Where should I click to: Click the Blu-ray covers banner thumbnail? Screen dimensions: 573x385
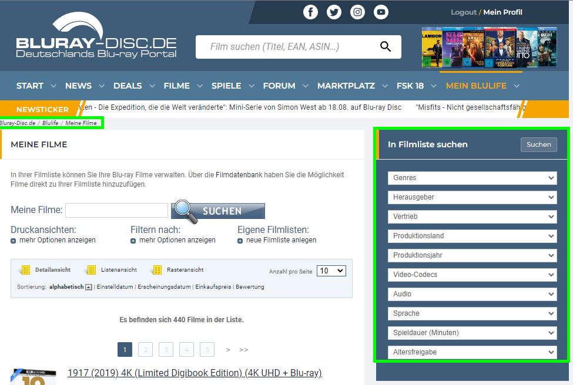[x=489, y=47]
